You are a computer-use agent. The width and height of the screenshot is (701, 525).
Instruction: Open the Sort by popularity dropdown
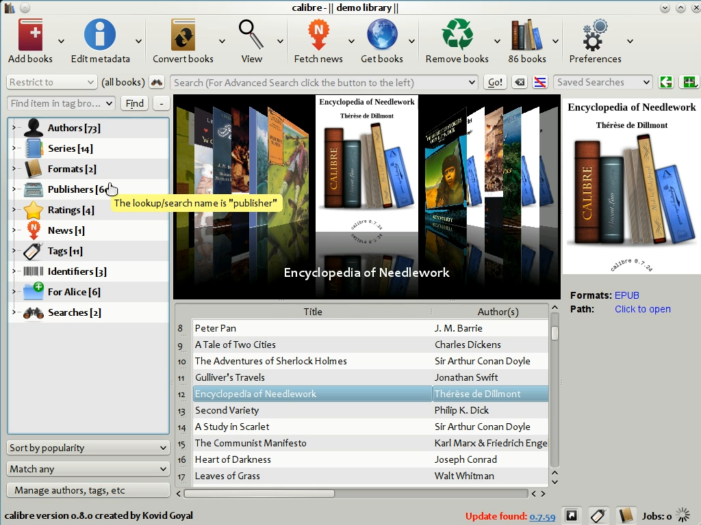tap(88, 448)
